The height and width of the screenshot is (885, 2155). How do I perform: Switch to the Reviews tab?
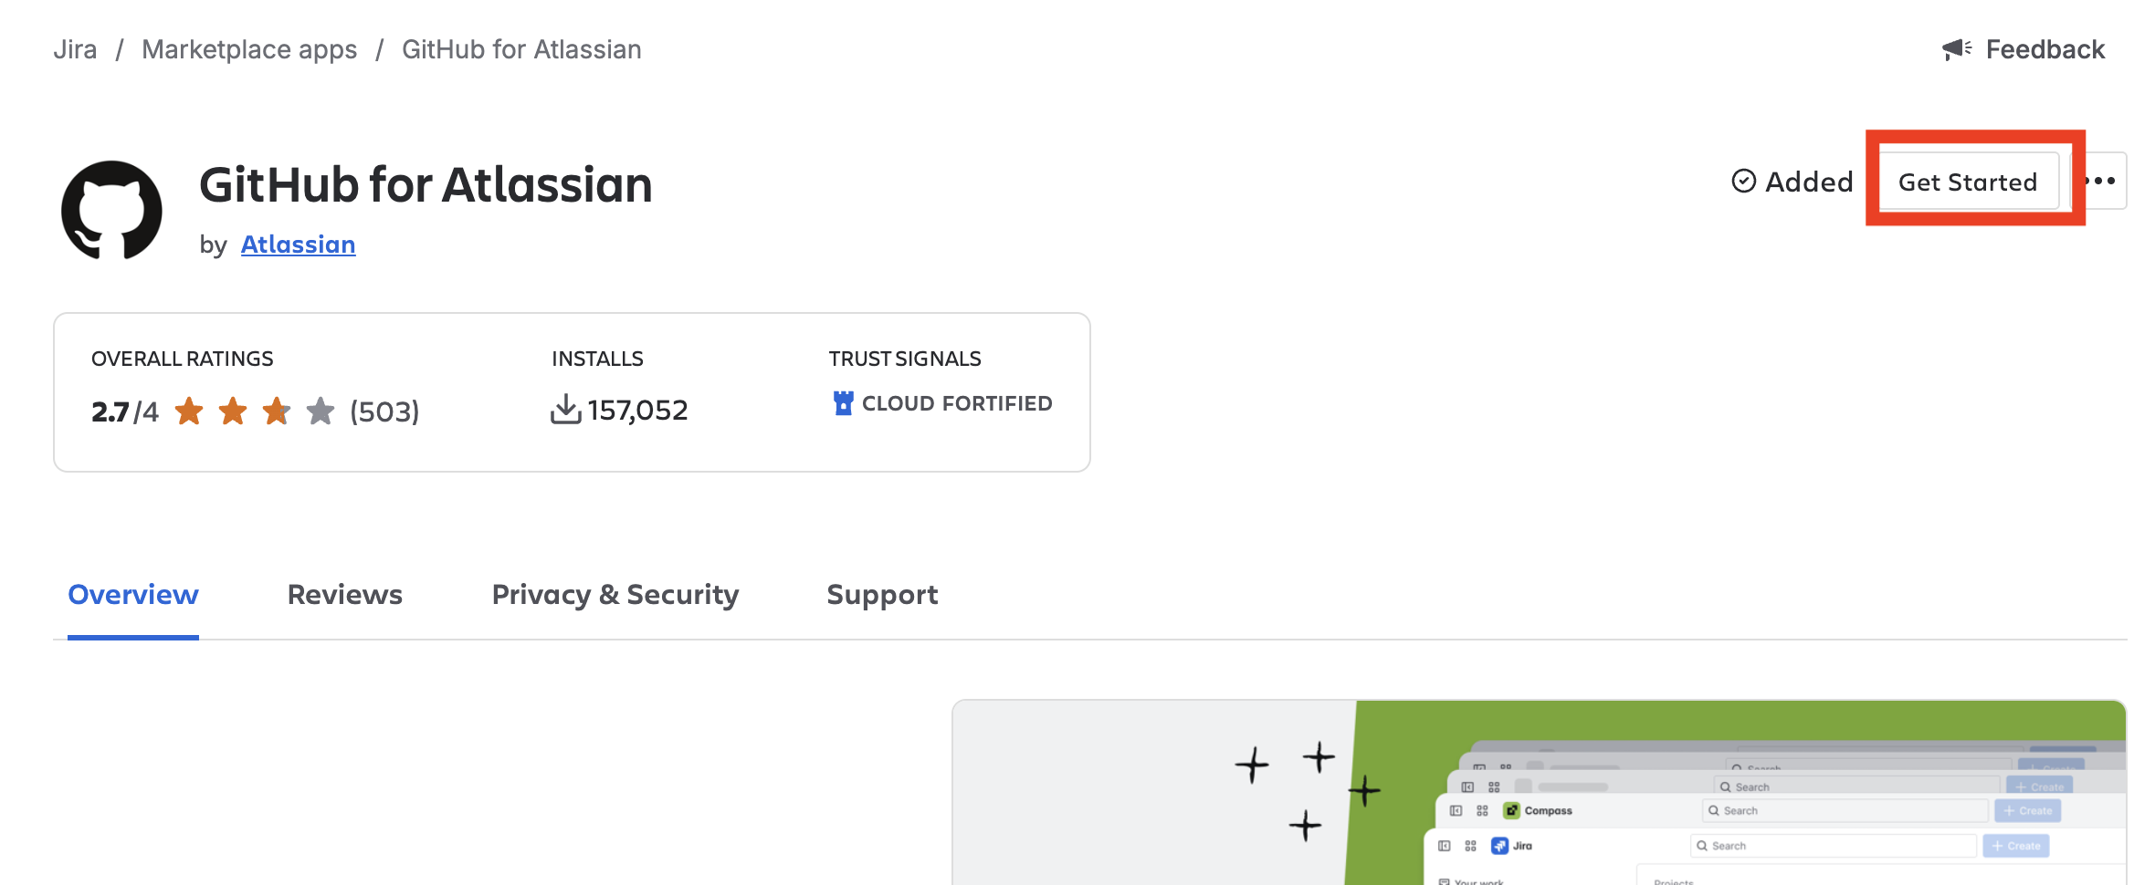[345, 595]
